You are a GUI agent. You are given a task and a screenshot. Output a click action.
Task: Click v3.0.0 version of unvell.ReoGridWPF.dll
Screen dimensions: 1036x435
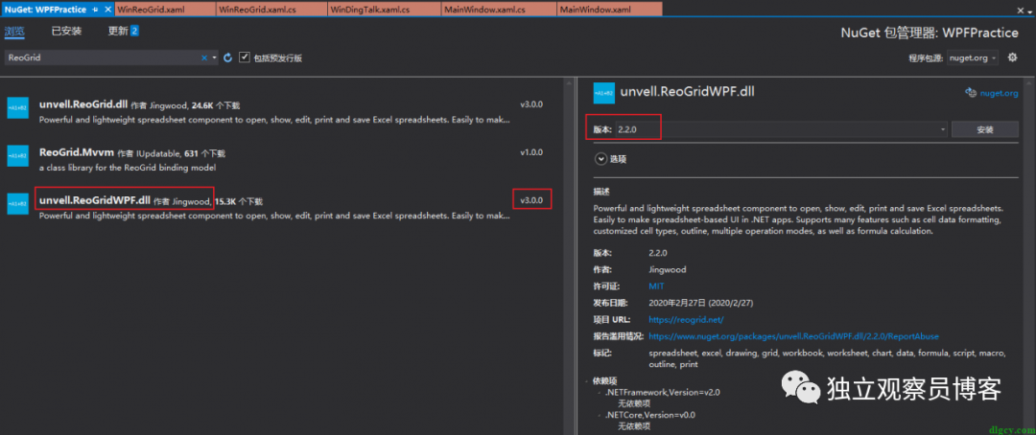pos(531,199)
